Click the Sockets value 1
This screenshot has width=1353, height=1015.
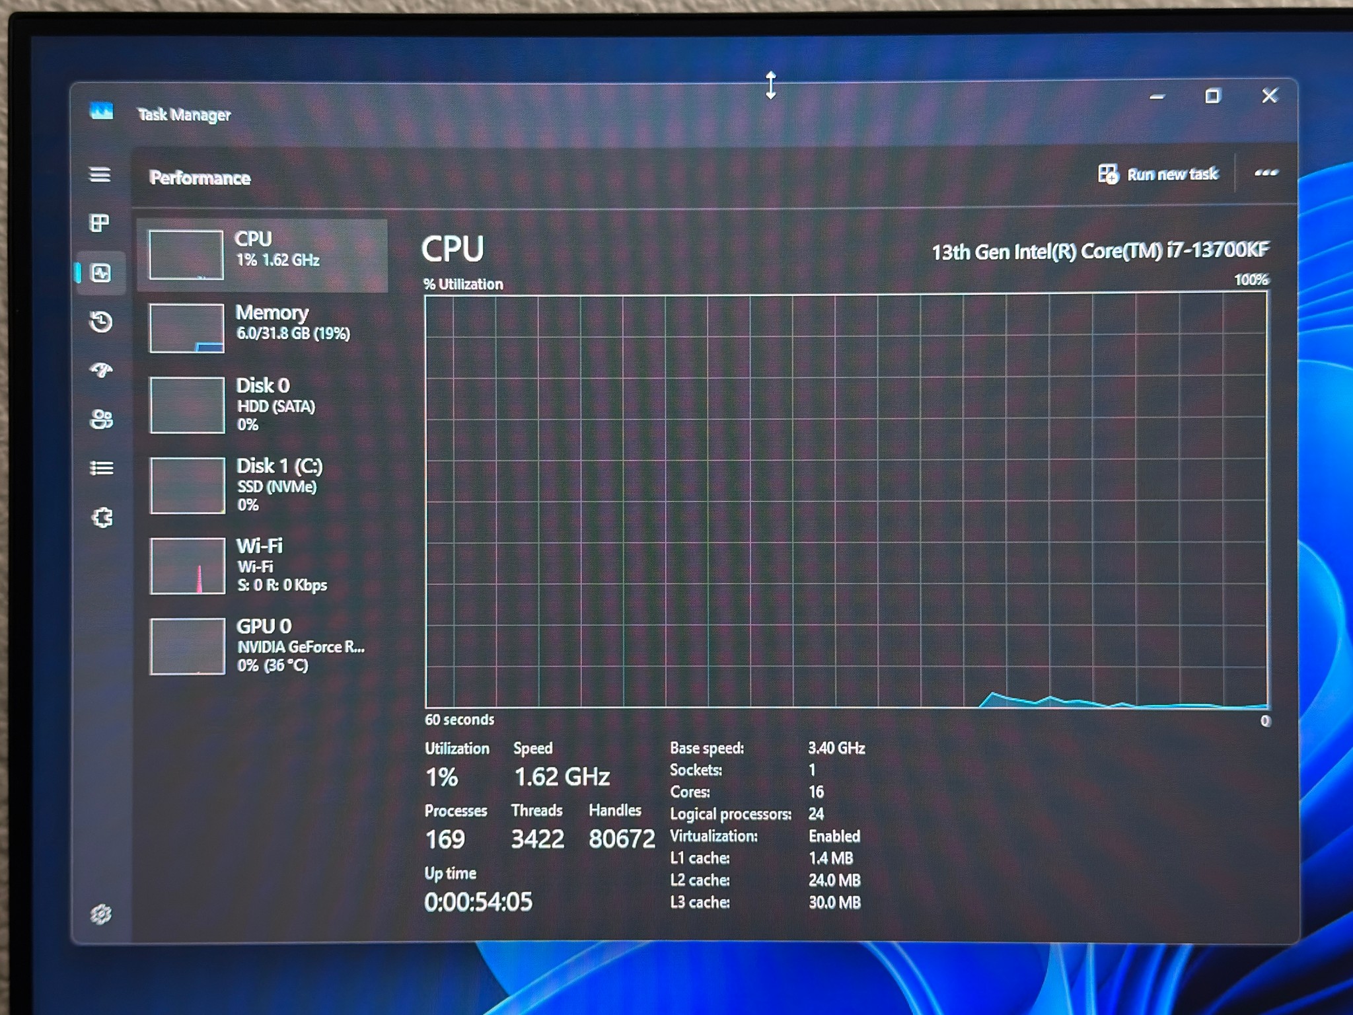(812, 770)
